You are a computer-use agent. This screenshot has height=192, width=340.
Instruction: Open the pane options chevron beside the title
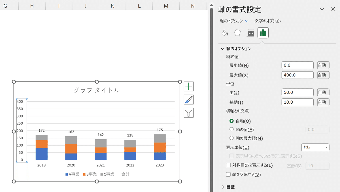(x=322, y=9)
